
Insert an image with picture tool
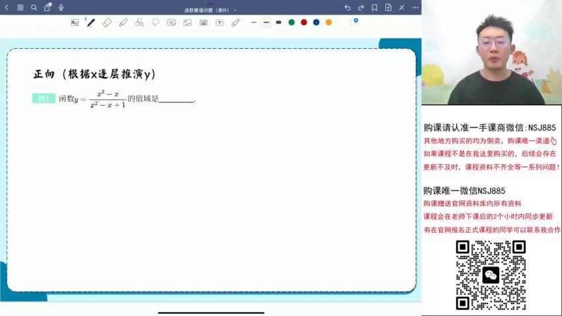click(x=187, y=22)
